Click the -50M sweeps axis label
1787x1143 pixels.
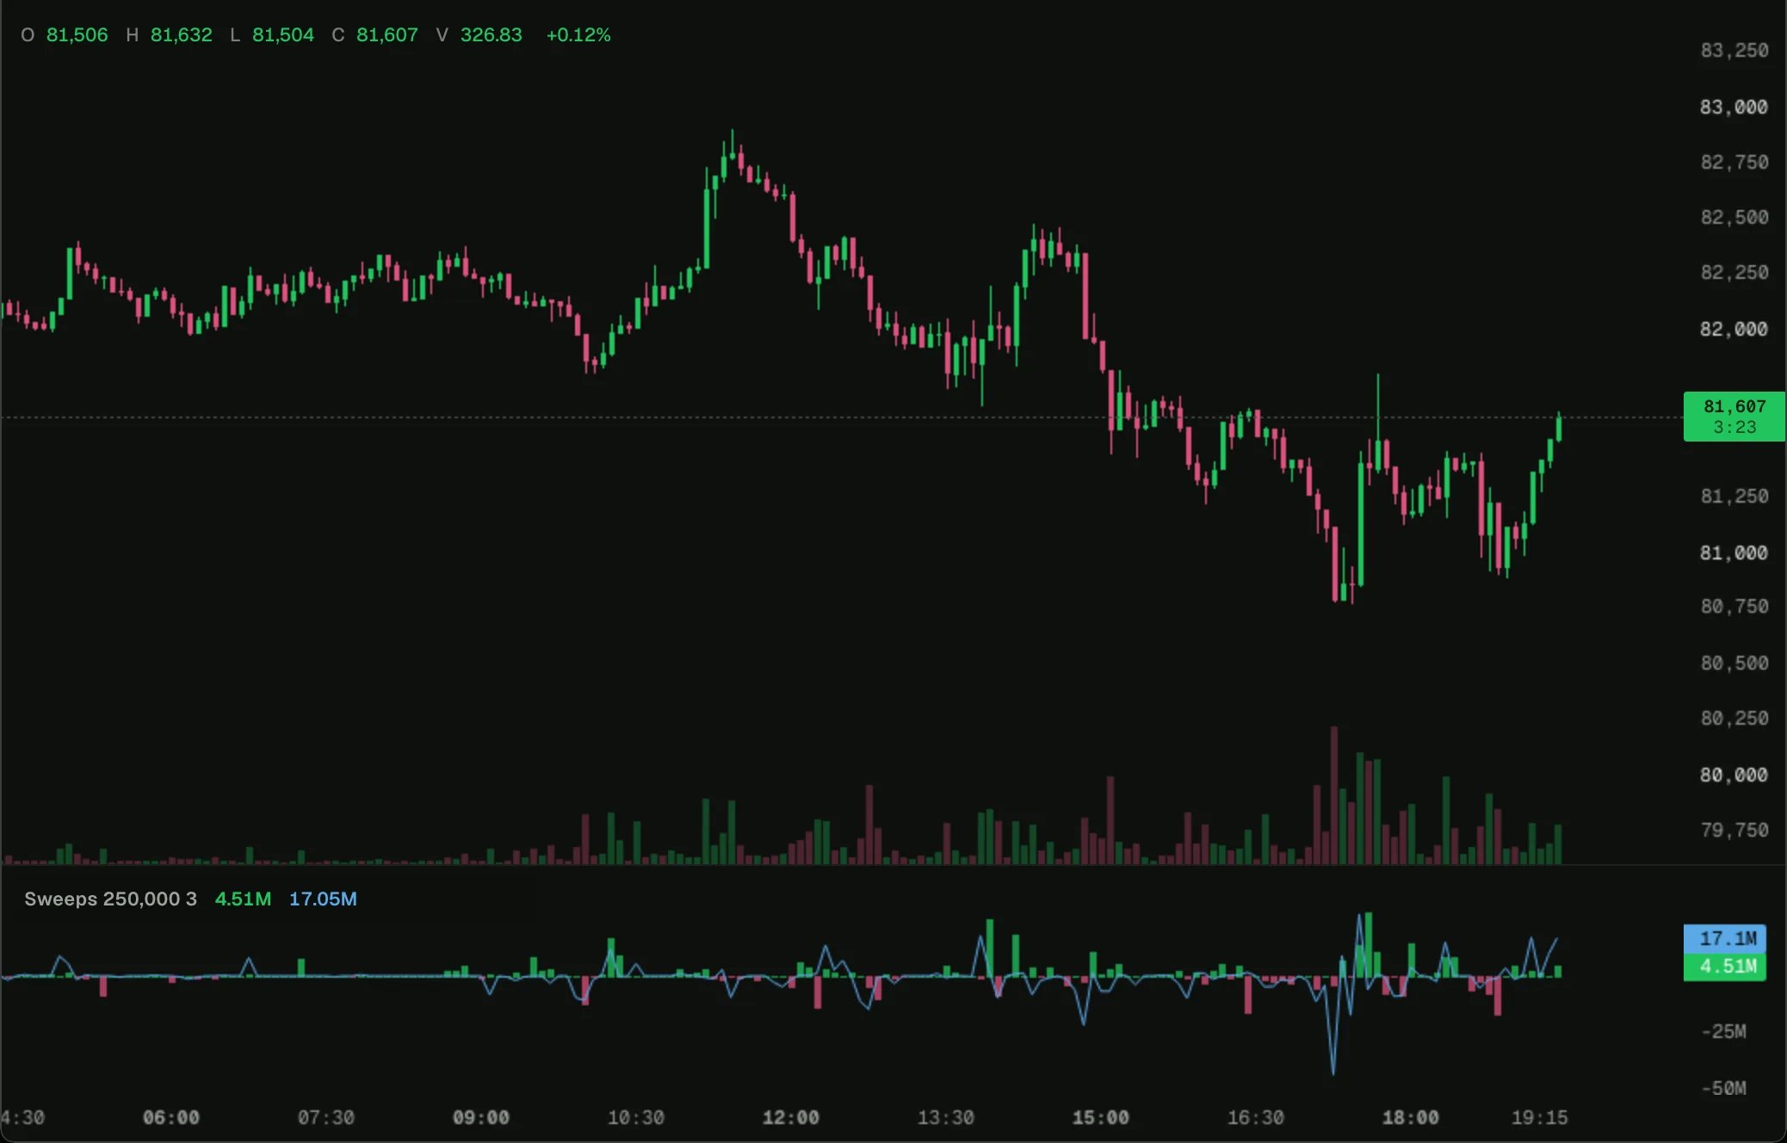[x=1723, y=1088]
